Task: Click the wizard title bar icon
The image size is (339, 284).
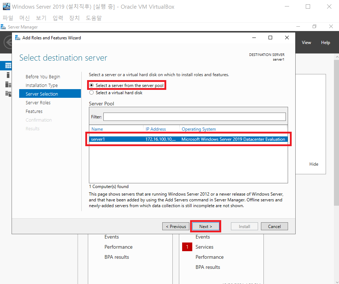Action: (17, 38)
